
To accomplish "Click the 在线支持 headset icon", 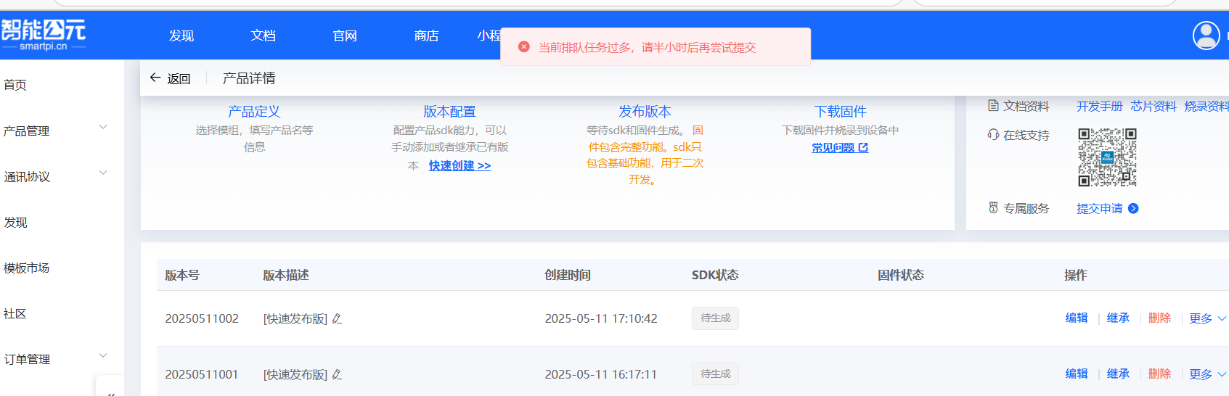I will tap(993, 135).
